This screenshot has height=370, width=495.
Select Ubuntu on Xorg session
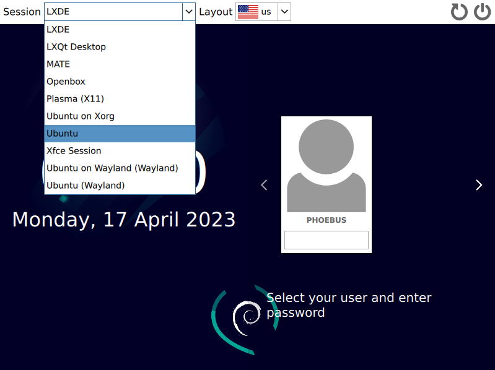coord(120,116)
